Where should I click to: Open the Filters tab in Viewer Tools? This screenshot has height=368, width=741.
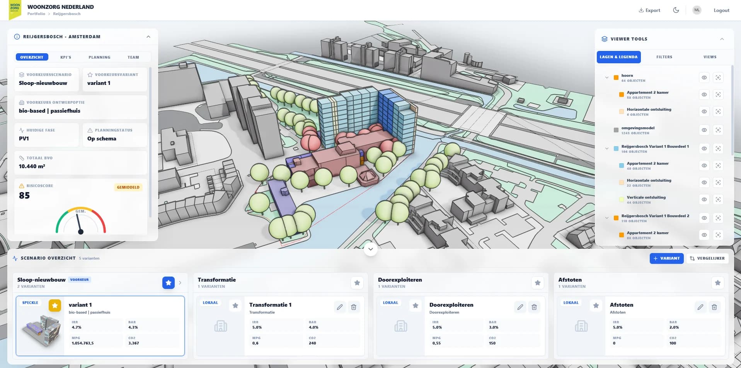click(664, 57)
